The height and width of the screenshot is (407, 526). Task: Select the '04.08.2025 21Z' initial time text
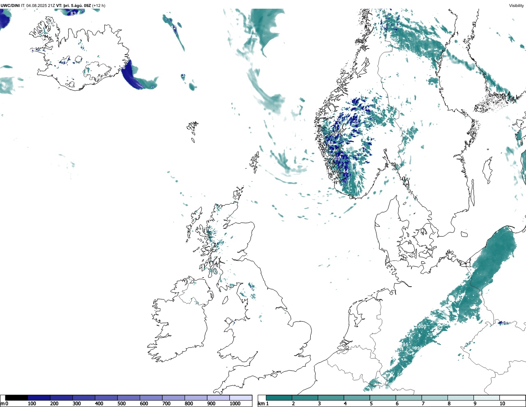coord(40,5)
